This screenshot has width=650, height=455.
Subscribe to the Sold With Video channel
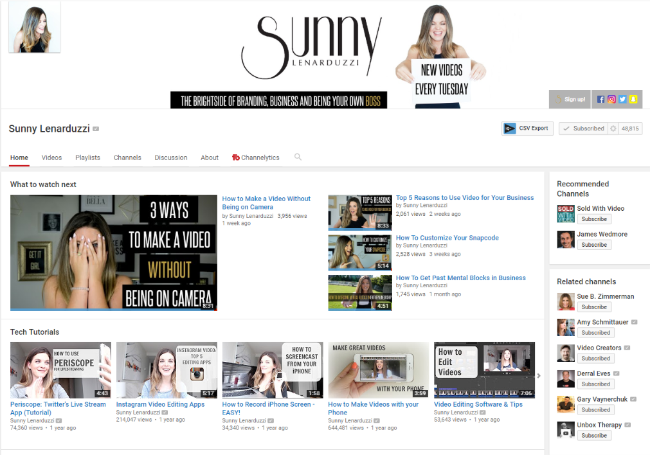tap(593, 219)
